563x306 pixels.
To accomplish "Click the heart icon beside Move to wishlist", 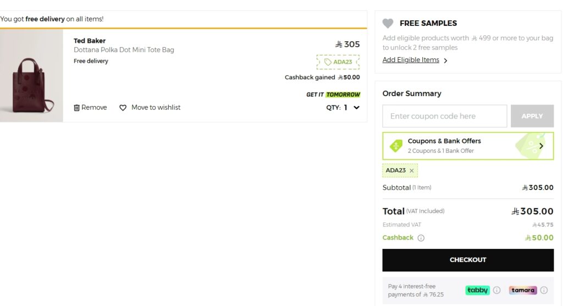I will pyautogui.click(x=123, y=108).
